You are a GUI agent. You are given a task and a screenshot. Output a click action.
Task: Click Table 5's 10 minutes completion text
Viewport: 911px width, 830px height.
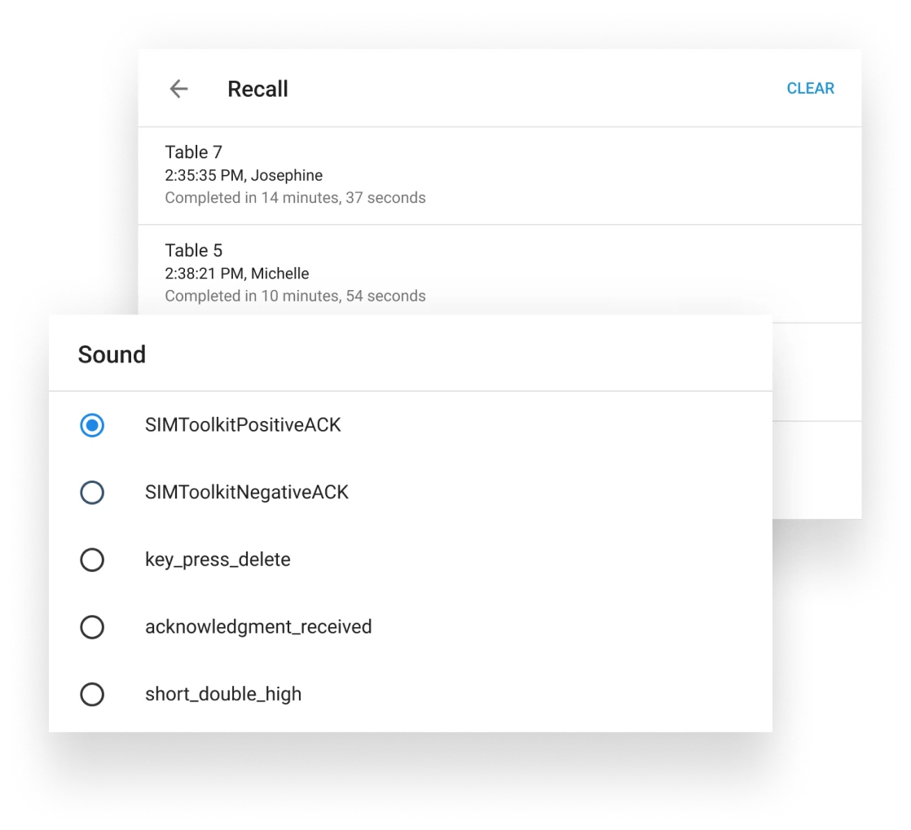pyautogui.click(x=295, y=296)
